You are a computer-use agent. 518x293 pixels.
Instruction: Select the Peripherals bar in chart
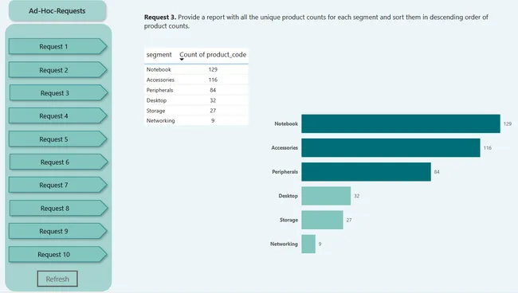pyautogui.click(x=366, y=172)
